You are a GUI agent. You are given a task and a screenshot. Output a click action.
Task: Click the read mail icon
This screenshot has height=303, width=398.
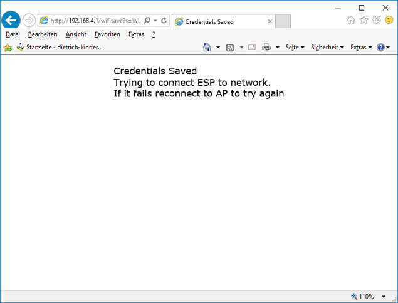pyautogui.click(x=252, y=47)
